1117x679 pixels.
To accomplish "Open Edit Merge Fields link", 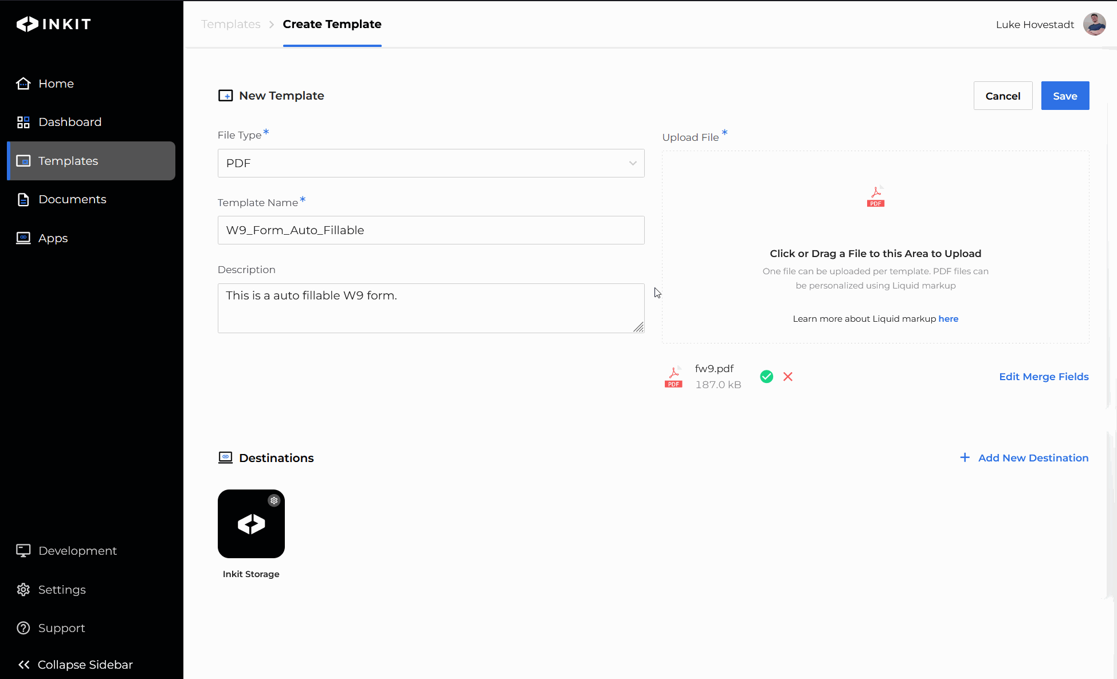I will click(1044, 377).
